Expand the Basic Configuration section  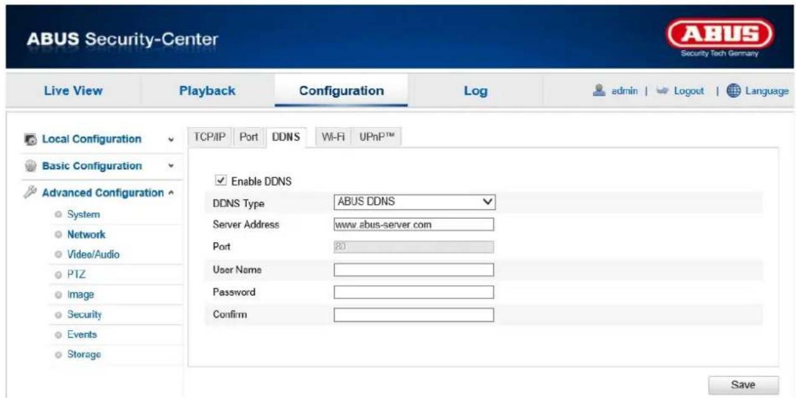coord(171,167)
